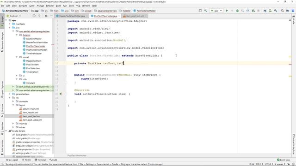296x166 pixels.
Task: Open the app run configuration dropdown
Action: click(216, 11)
